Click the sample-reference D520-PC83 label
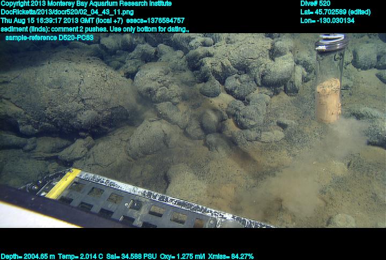Image resolution: width=386 pixels, height=260 pixels. 49,38
